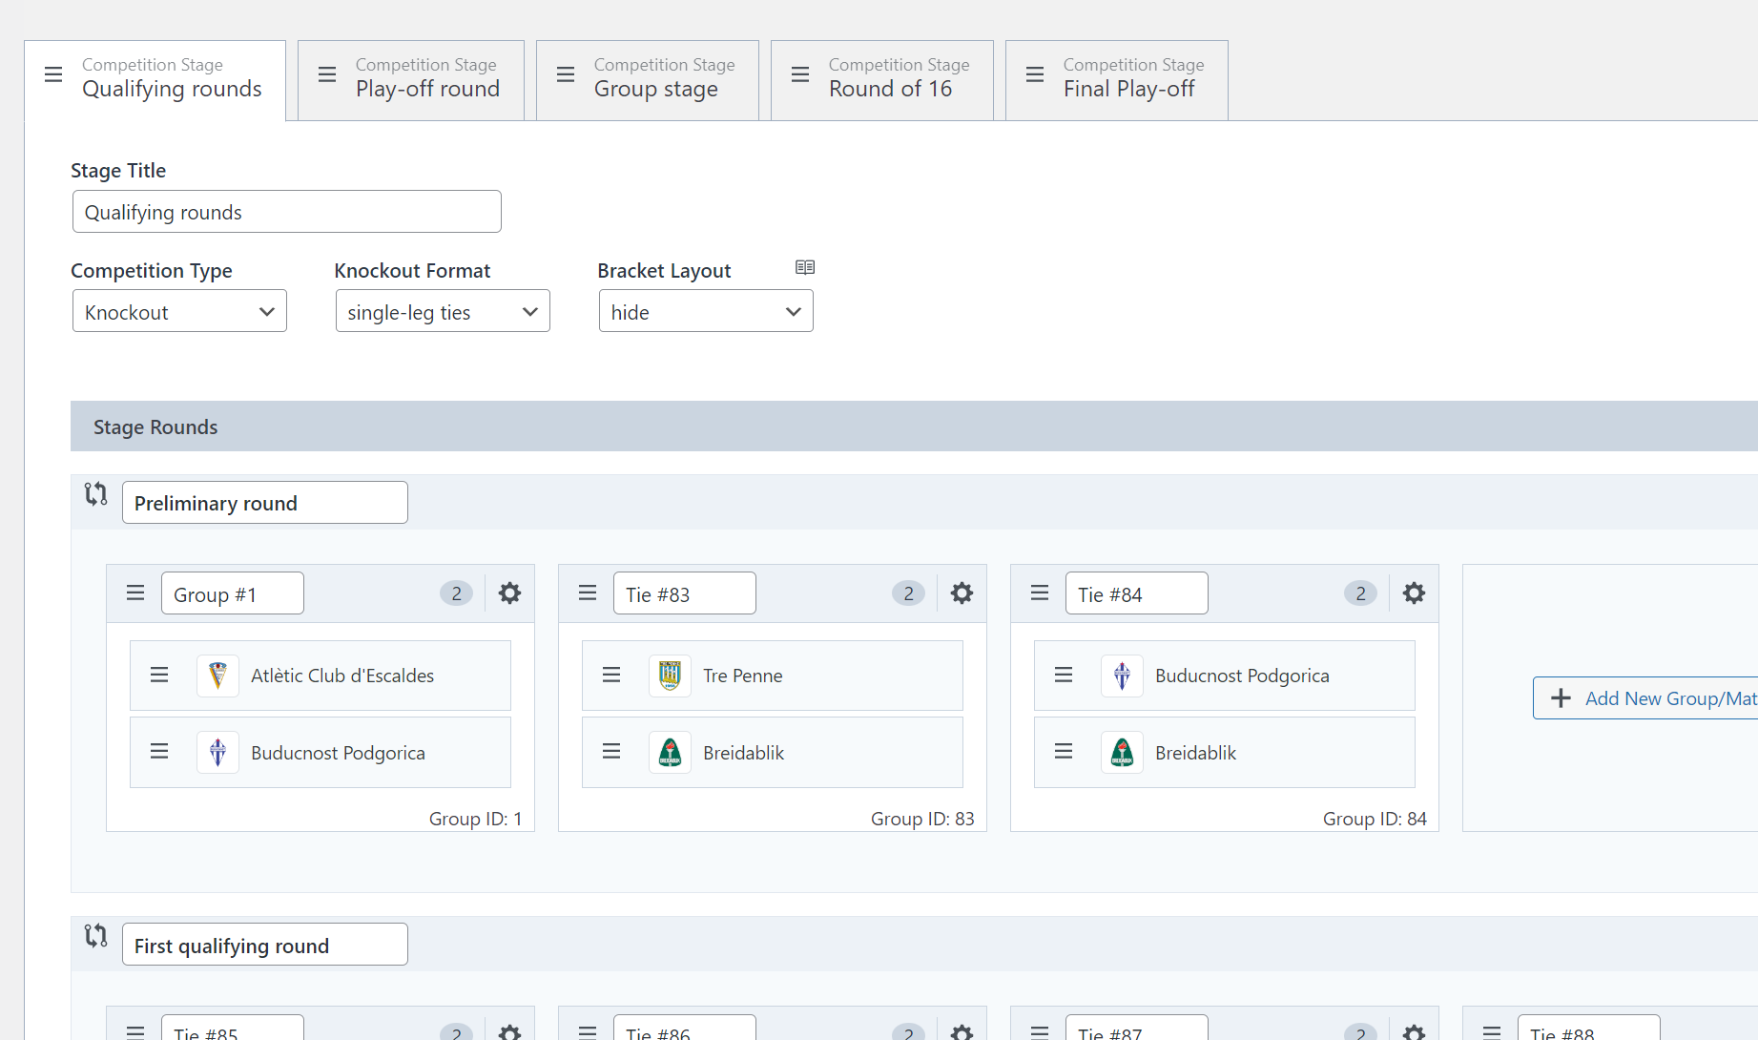The image size is (1758, 1040).
Task: Click Buducnost Podgorica crest in Group #1
Action: pos(217,753)
